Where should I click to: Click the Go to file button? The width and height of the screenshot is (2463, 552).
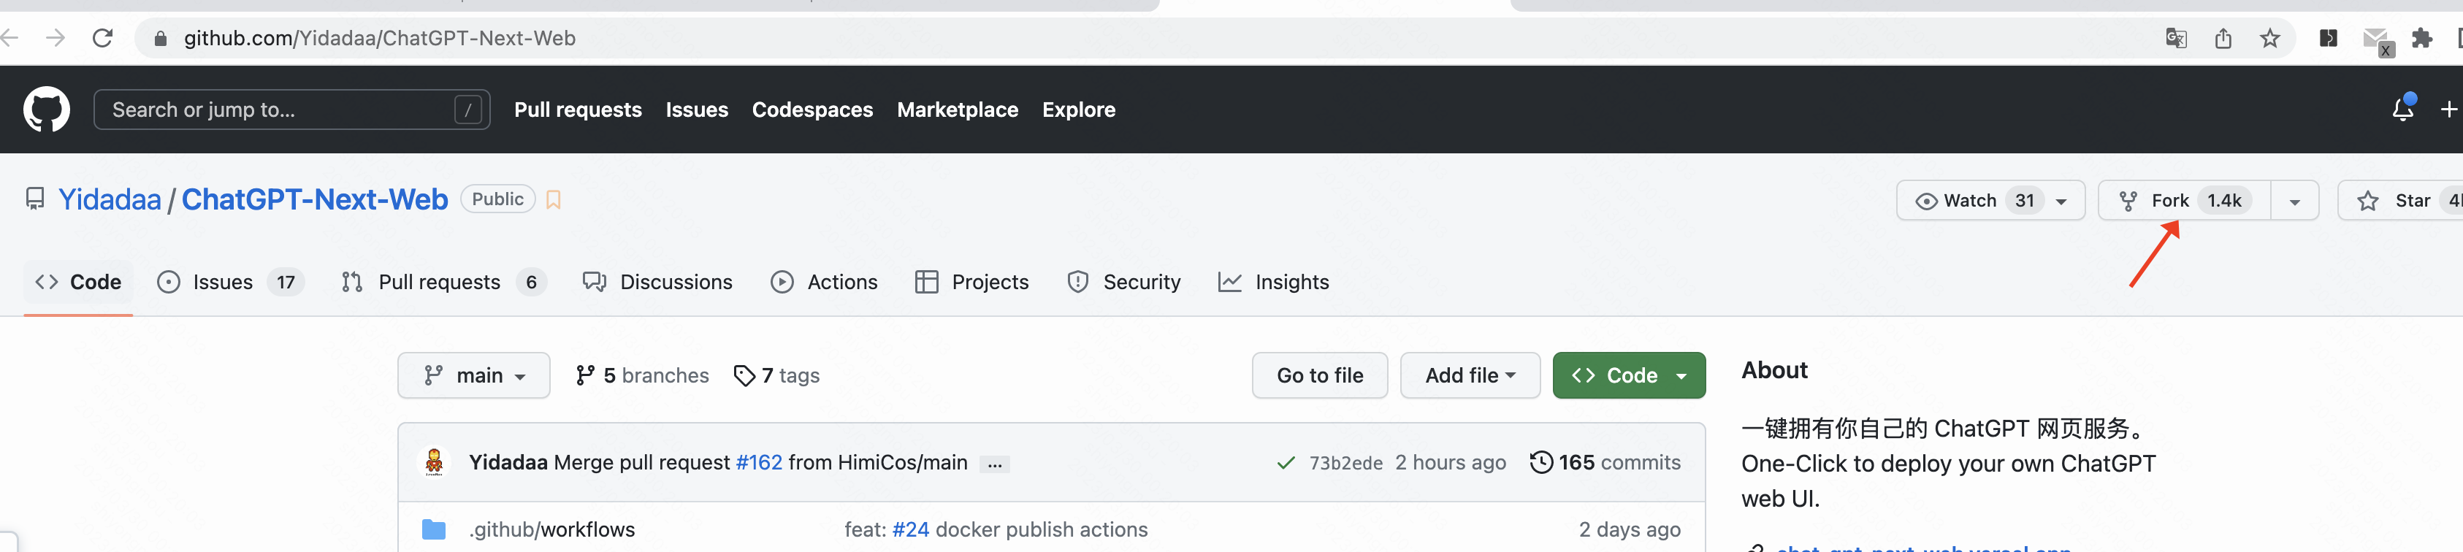(1319, 375)
